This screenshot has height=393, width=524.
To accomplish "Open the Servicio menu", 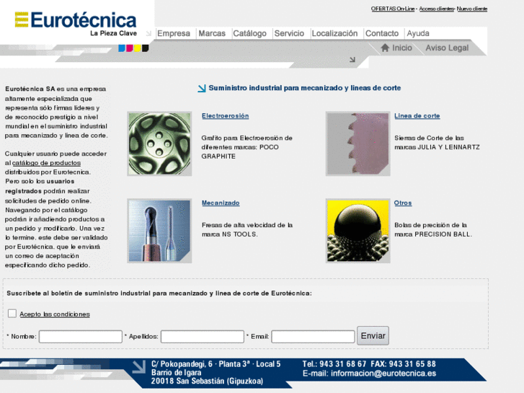I will pyautogui.click(x=289, y=33).
